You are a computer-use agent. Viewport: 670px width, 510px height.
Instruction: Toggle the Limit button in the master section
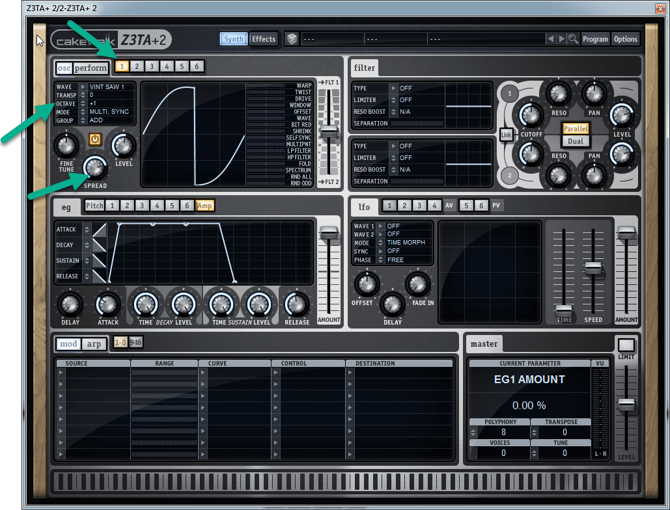pyautogui.click(x=626, y=344)
